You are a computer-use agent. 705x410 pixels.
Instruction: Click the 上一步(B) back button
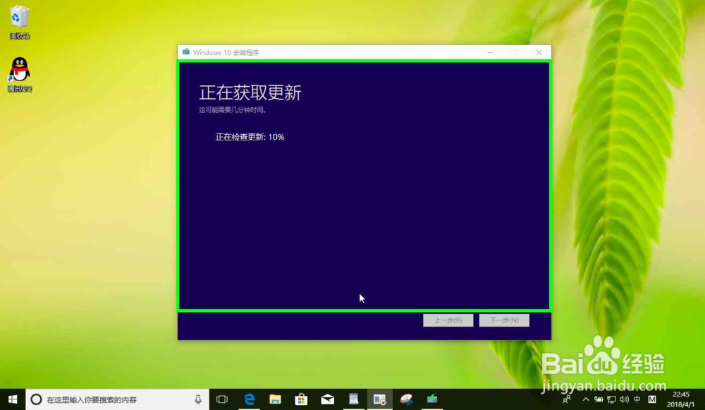point(448,320)
